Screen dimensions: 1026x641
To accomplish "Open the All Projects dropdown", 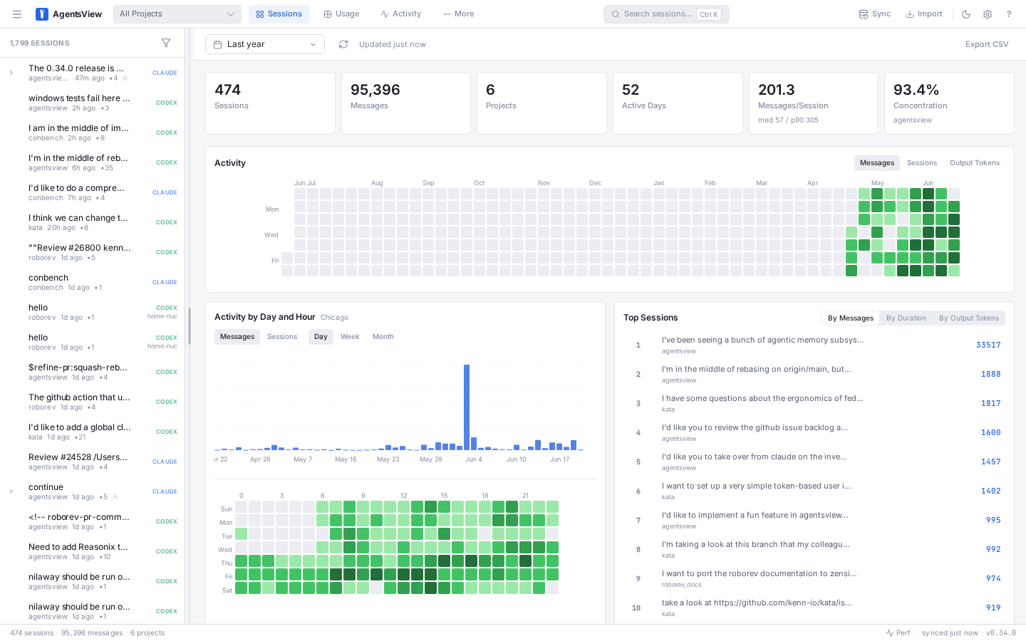I will [177, 14].
